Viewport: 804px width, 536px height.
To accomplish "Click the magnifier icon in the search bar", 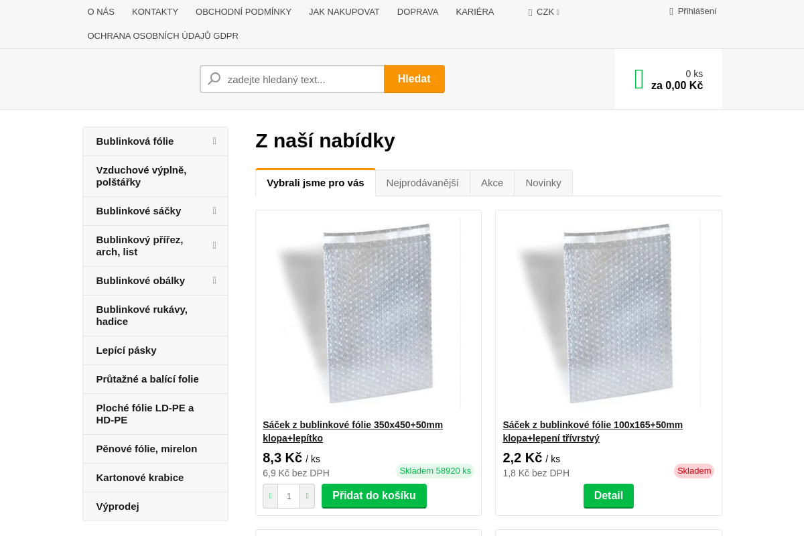I will (x=213, y=78).
